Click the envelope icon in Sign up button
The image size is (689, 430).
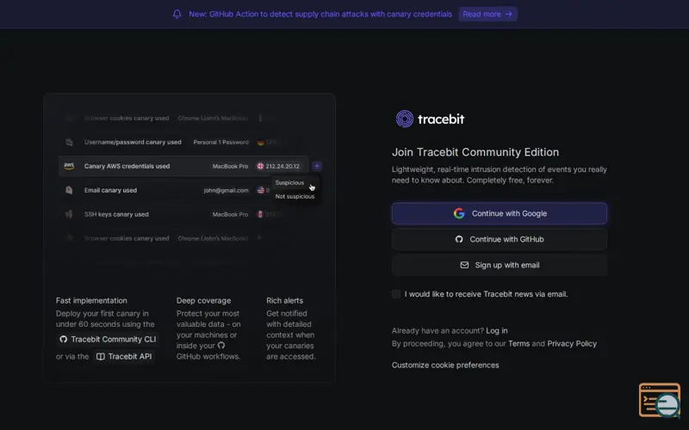click(464, 265)
